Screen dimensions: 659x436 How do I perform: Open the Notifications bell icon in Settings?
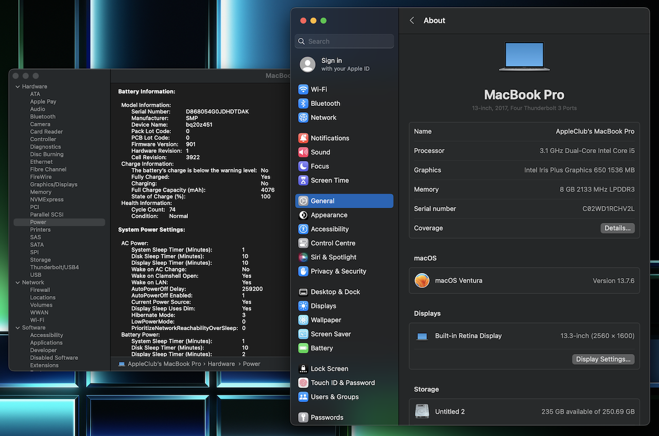303,138
